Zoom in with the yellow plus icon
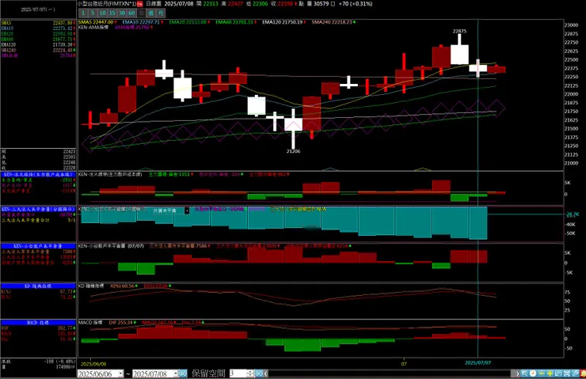This screenshot has width=586, height=379. (x=550, y=373)
